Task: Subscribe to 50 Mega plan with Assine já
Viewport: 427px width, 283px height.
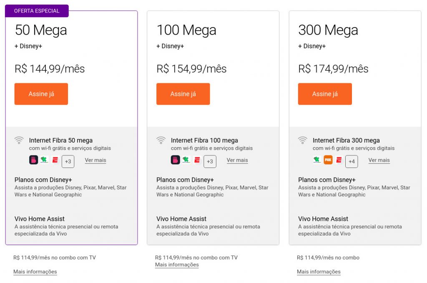Action: (41, 94)
